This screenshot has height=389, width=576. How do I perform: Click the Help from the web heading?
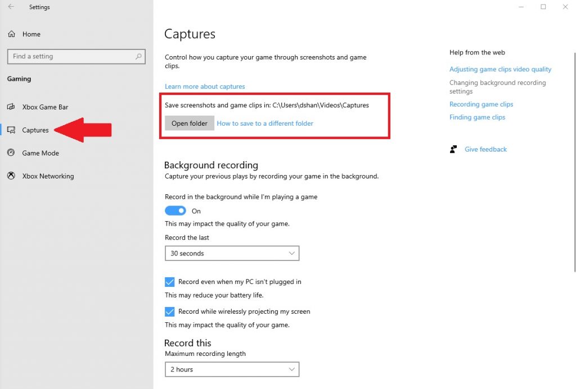click(477, 52)
